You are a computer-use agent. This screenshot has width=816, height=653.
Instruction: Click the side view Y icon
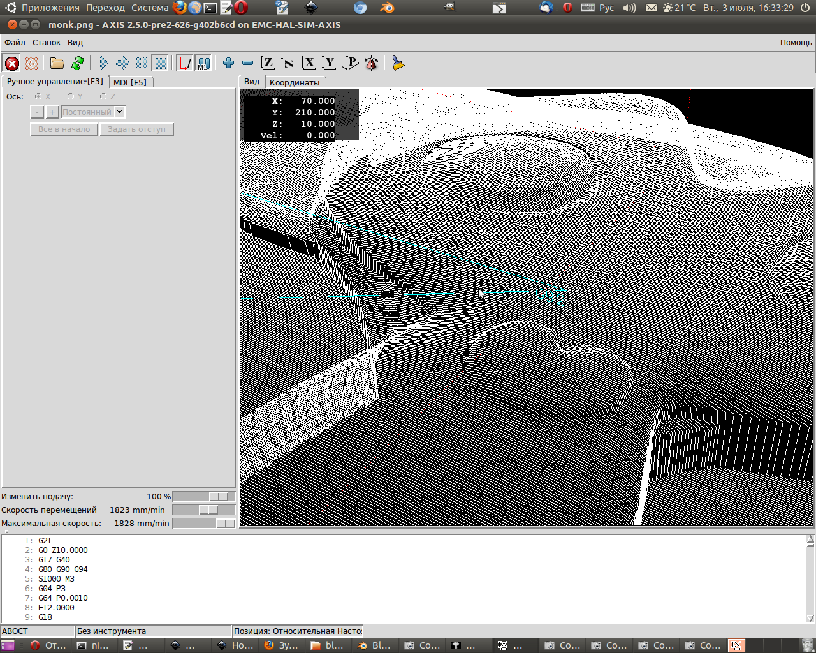click(329, 63)
